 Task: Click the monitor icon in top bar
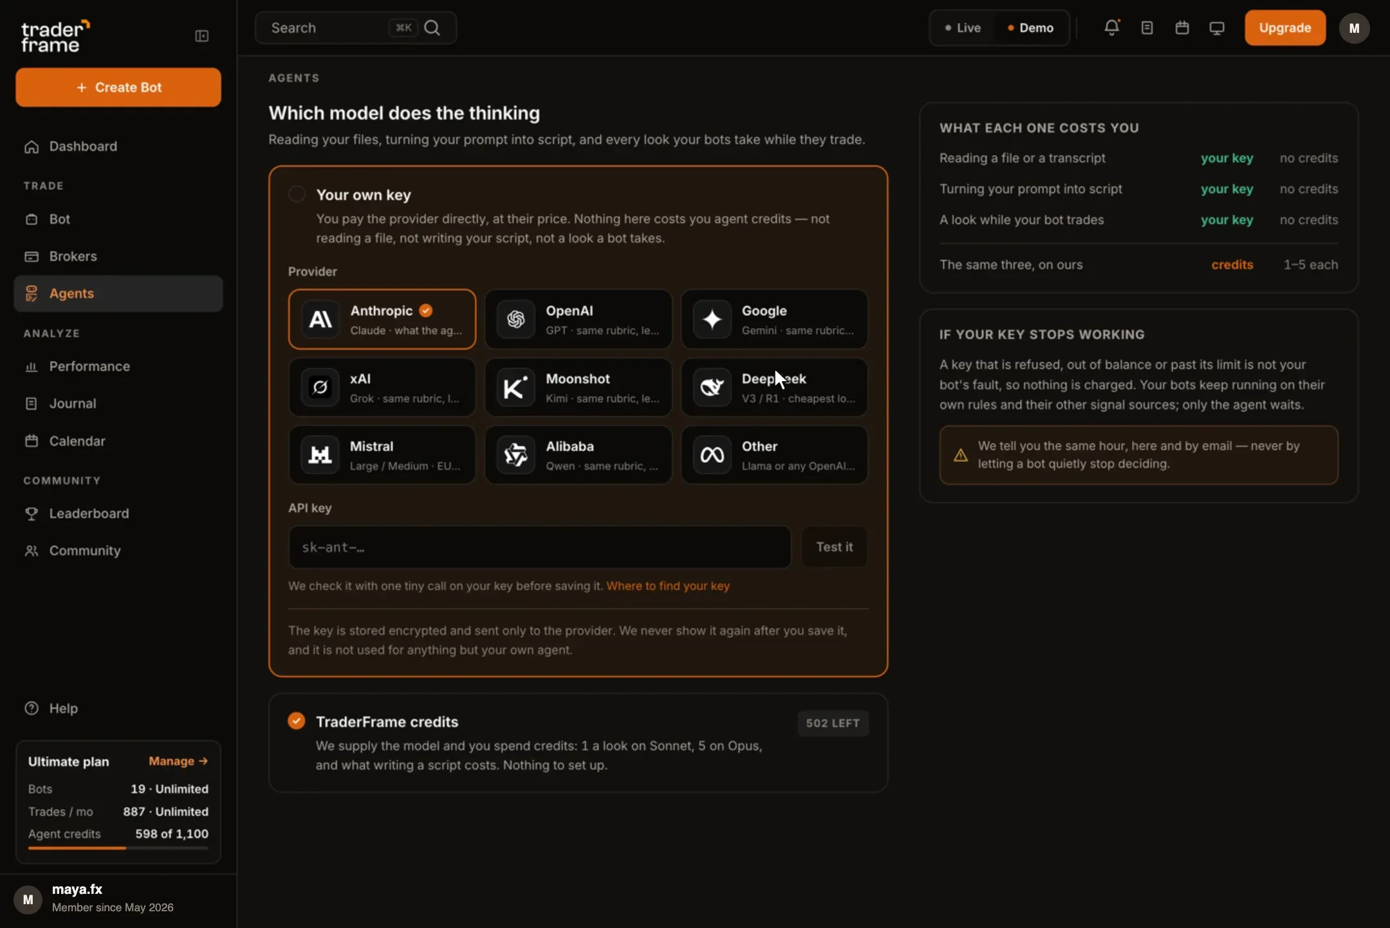[1217, 28]
